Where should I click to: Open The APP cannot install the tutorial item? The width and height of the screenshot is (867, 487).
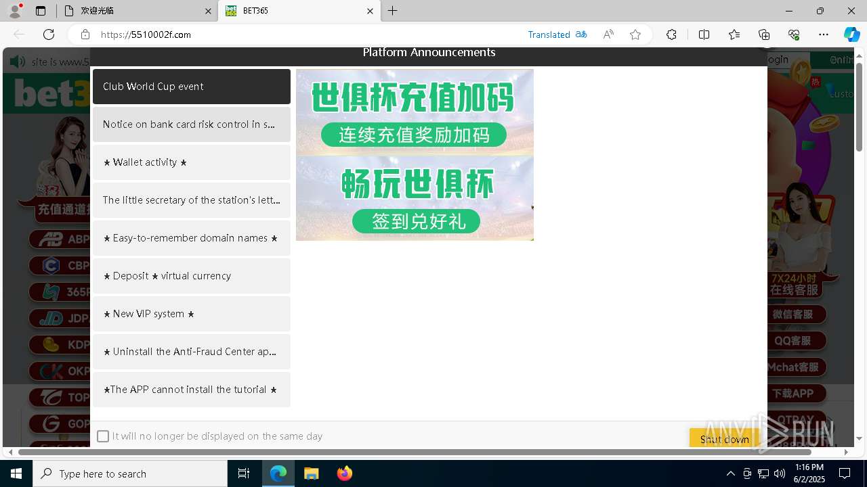click(192, 390)
